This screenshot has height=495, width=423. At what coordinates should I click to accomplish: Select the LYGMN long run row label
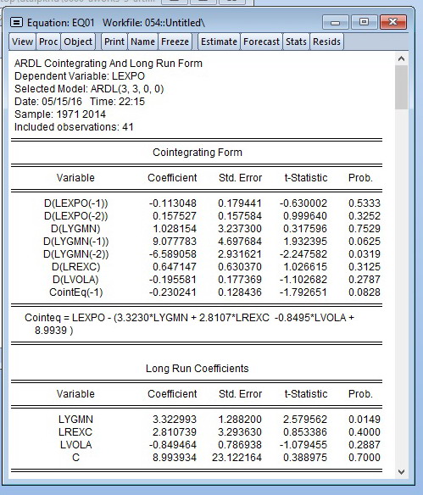coord(75,420)
